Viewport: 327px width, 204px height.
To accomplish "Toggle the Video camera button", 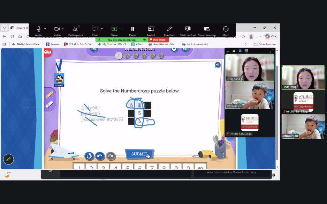I will pos(57,29).
